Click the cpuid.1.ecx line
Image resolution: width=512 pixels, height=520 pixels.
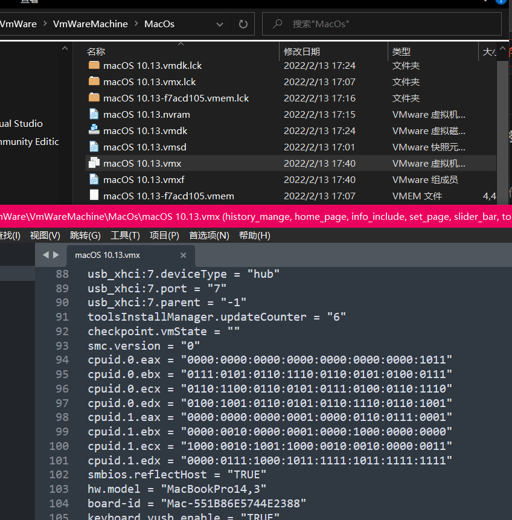(270, 446)
